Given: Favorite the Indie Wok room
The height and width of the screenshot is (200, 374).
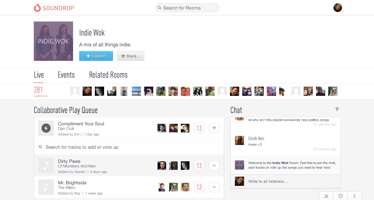Looking at the screenshot, I should 96,56.
